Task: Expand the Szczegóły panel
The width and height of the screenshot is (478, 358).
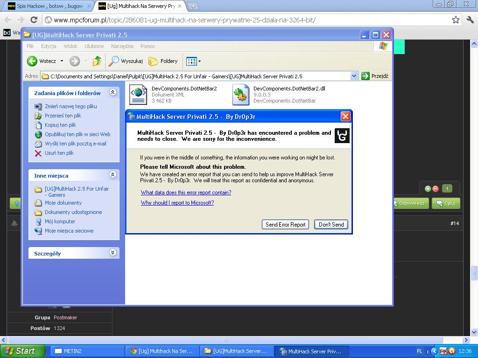Action: (x=112, y=252)
